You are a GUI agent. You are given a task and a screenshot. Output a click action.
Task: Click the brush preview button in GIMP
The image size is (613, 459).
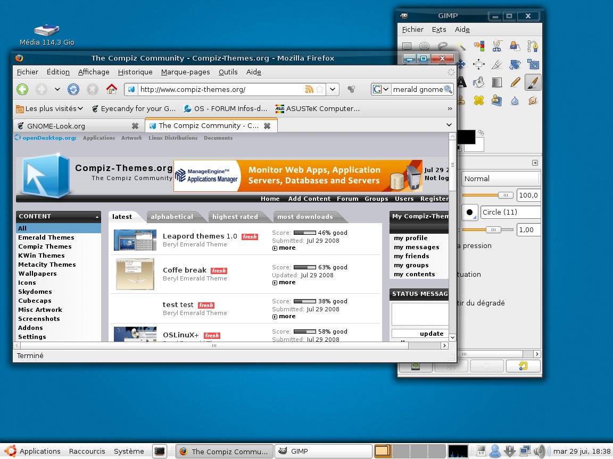click(x=469, y=212)
